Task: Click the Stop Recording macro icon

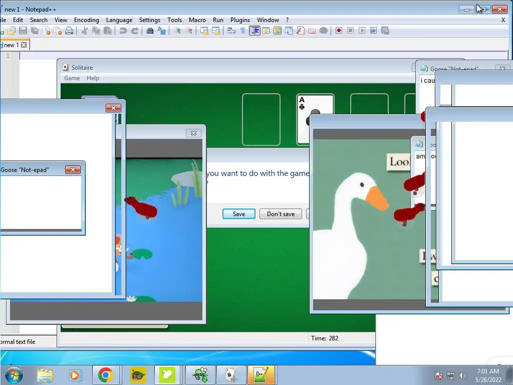Action: click(x=350, y=31)
